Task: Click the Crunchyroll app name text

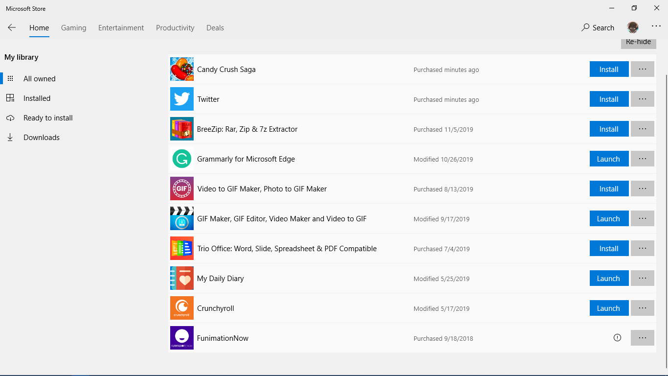Action: (x=216, y=308)
